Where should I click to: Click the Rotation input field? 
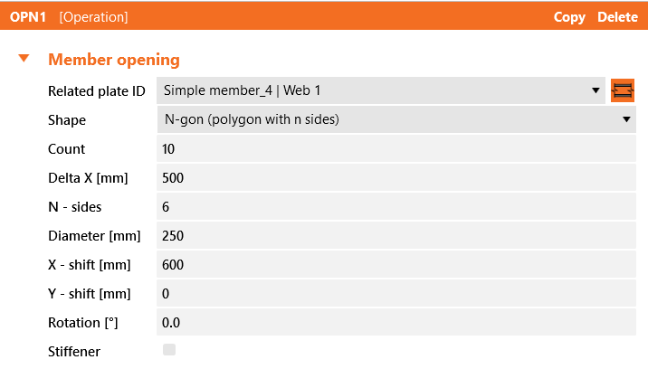pyautogui.click(x=396, y=322)
